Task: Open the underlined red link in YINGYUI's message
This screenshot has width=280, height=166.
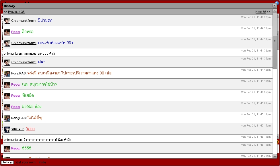Action: (30, 129)
